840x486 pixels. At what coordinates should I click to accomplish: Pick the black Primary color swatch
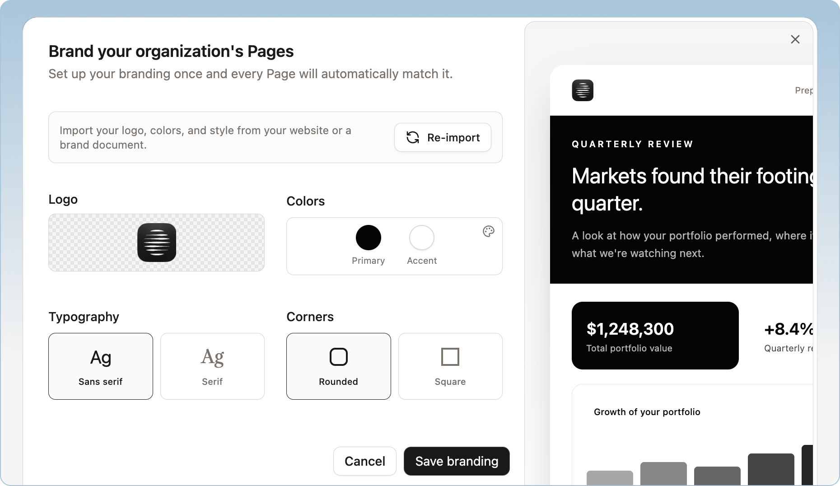pyautogui.click(x=369, y=238)
